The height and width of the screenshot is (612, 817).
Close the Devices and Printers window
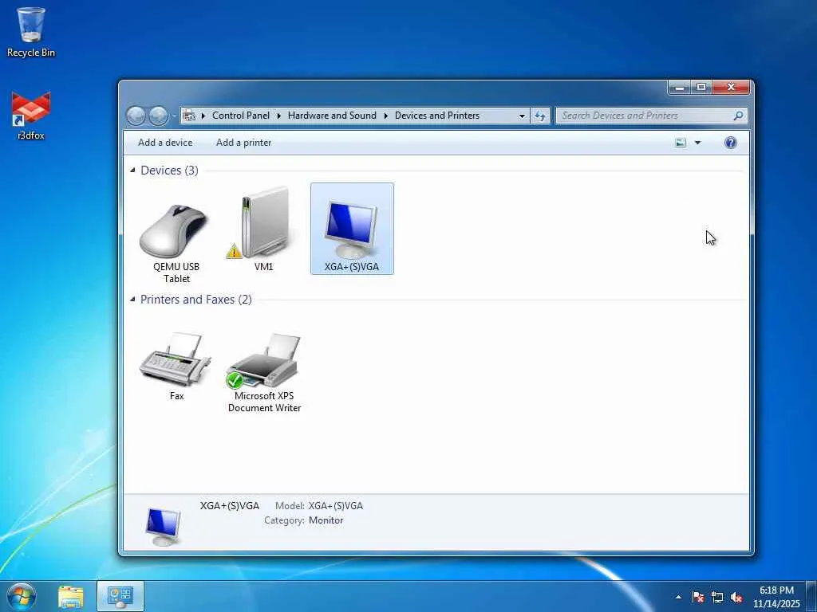pyautogui.click(x=731, y=88)
